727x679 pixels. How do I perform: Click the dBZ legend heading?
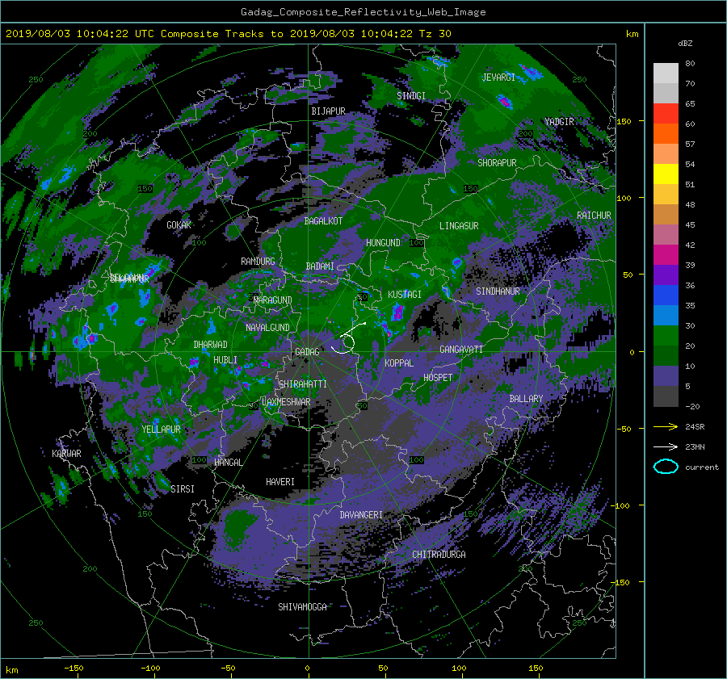[x=685, y=43]
